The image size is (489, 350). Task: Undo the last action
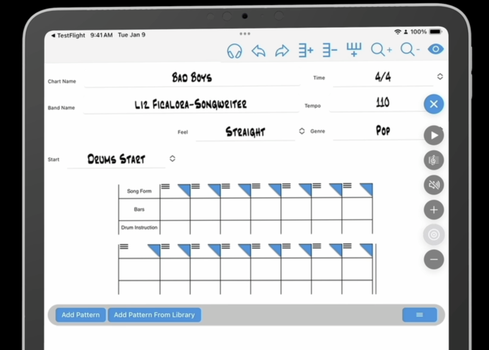coord(258,51)
